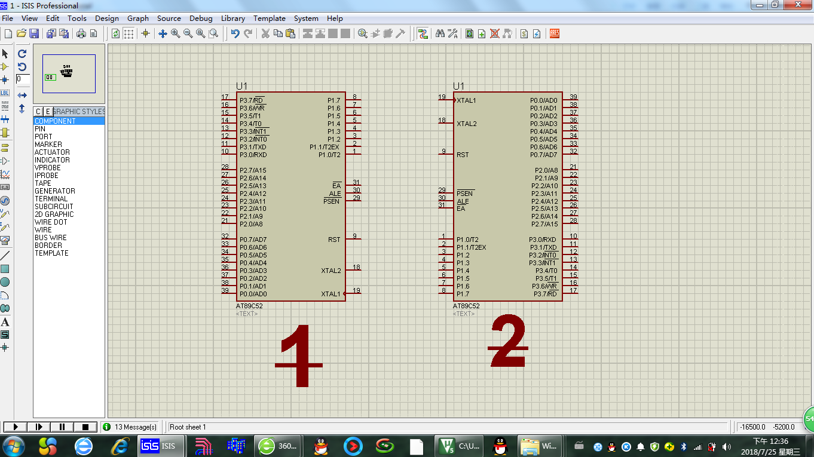This screenshot has height=457, width=814.
Task: Open the search and tag binoculars
Action: [x=440, y=33]
